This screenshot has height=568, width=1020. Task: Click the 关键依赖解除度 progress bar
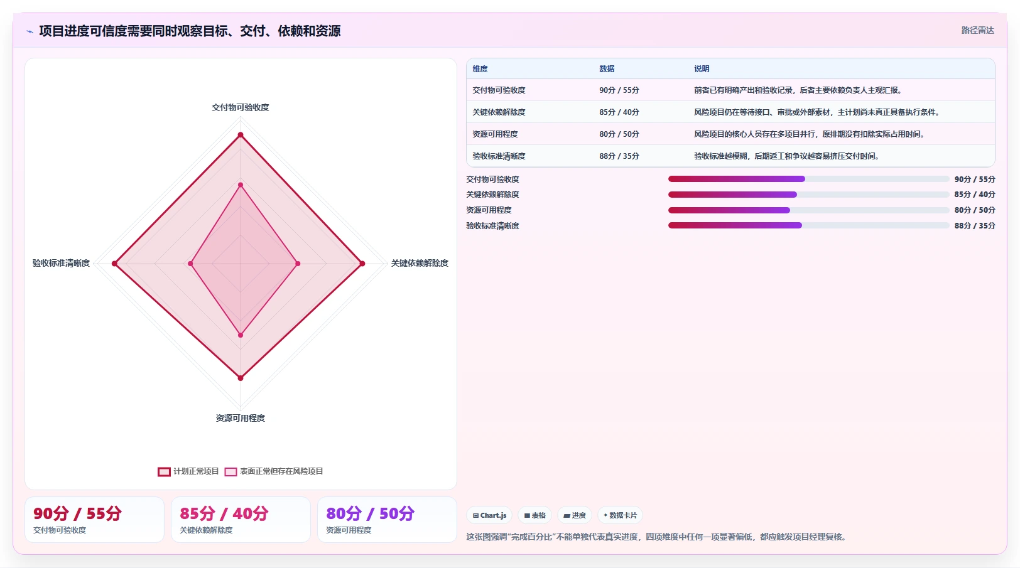pos(809,195)
